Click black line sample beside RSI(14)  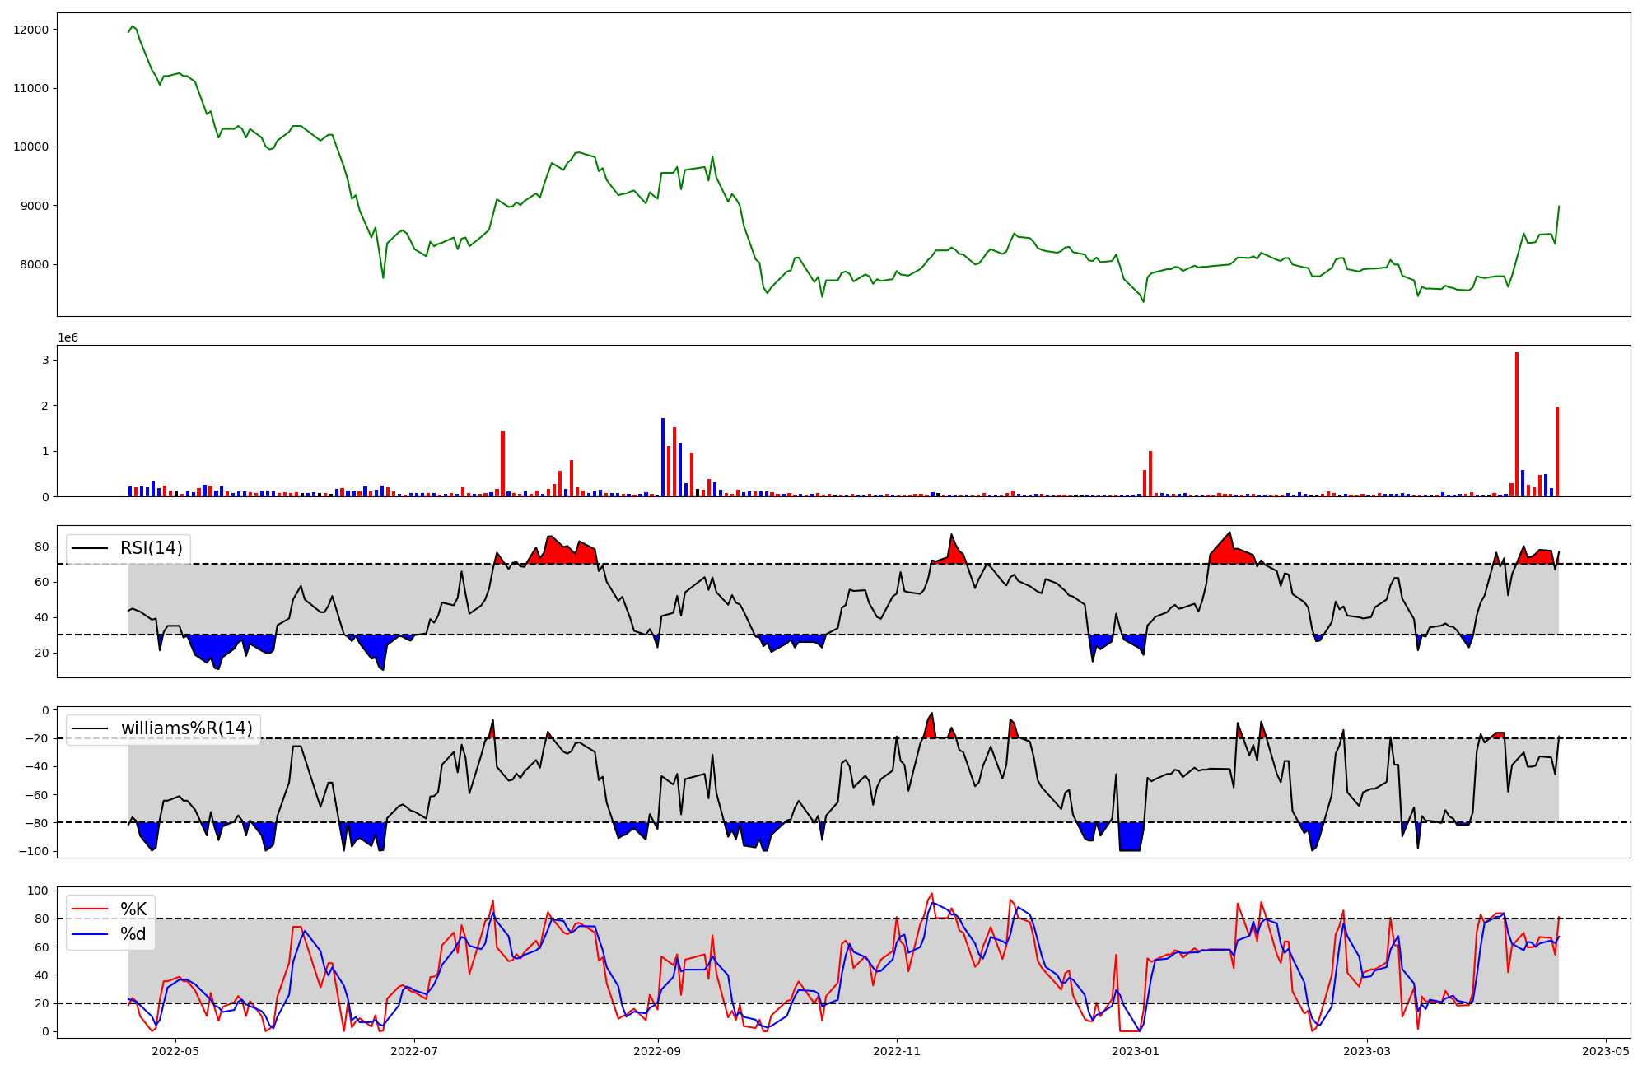coord(91,548)
